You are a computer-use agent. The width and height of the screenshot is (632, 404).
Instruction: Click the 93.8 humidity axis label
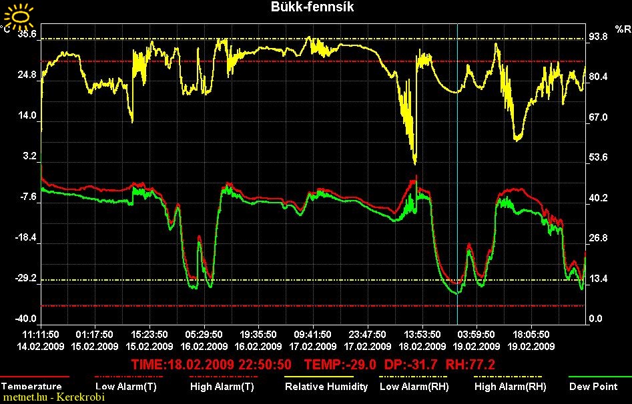pyautogui.click(x=597, y=37)
